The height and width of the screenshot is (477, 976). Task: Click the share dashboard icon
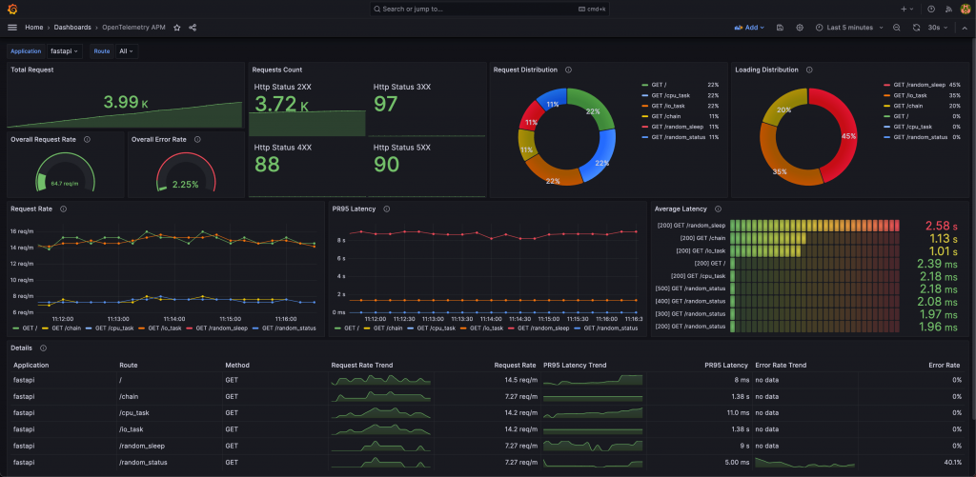[193, 28]
